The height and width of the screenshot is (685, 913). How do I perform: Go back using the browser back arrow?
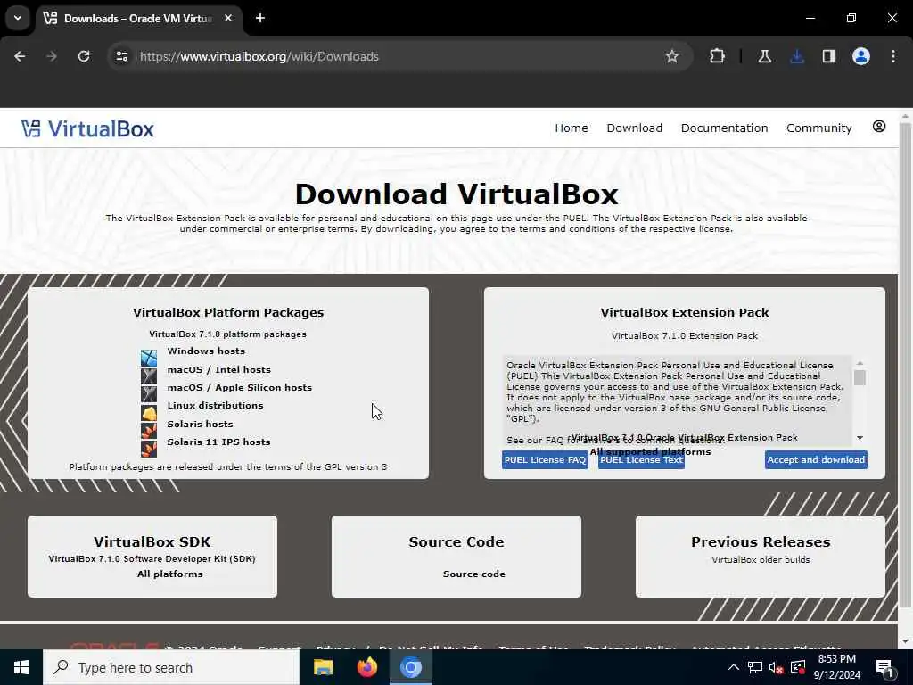click(20, 56)
